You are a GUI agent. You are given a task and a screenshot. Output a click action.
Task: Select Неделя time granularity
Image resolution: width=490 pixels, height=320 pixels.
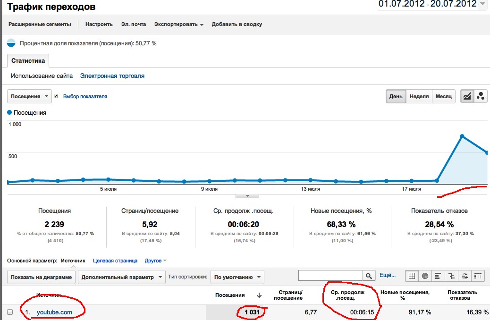[x=419, y=96]
